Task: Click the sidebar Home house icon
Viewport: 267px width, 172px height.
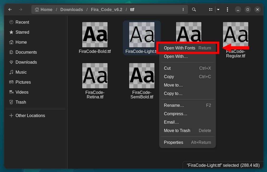Action: click(x=11, y=42)
